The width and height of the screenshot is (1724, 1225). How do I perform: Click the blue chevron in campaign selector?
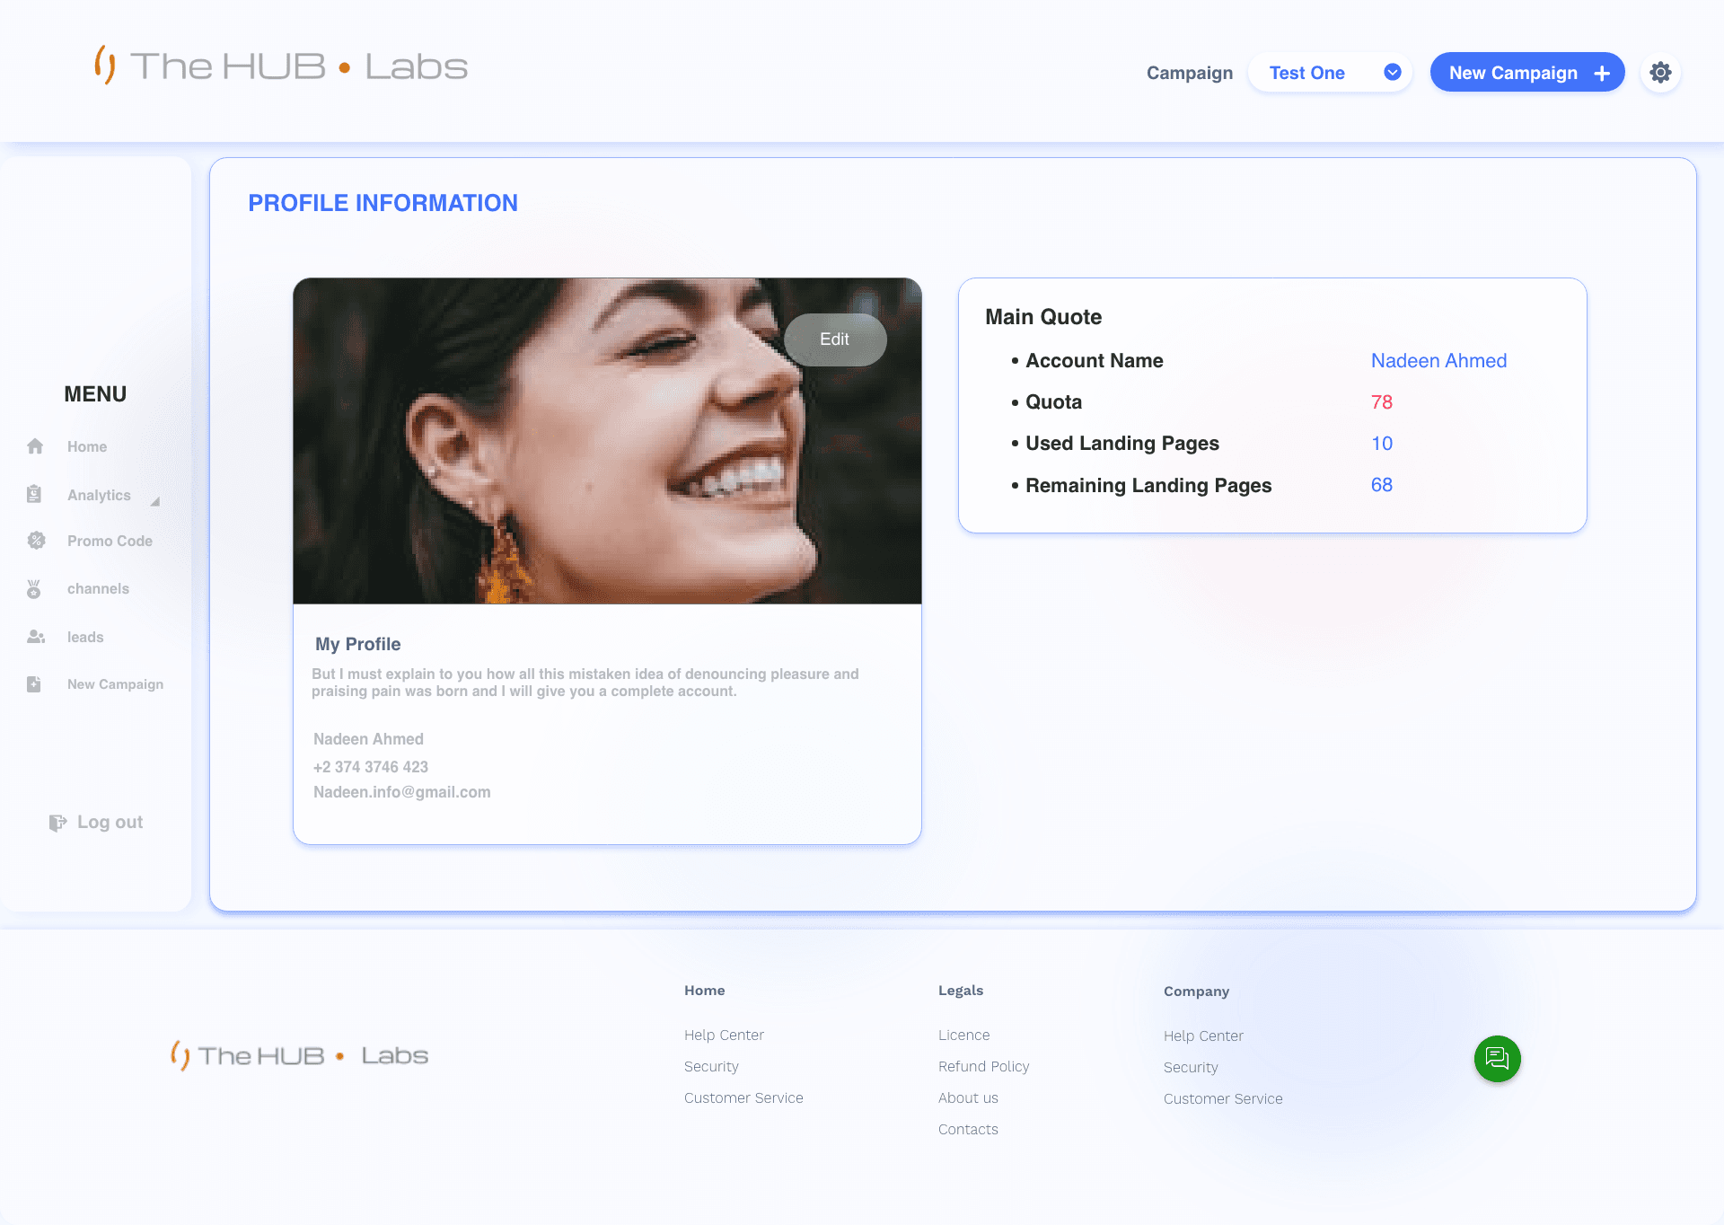(1393, 73)
